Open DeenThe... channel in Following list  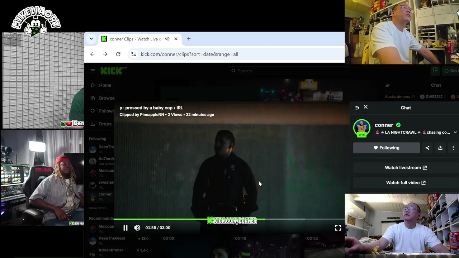pyautogui.click(x=101, y=149)
